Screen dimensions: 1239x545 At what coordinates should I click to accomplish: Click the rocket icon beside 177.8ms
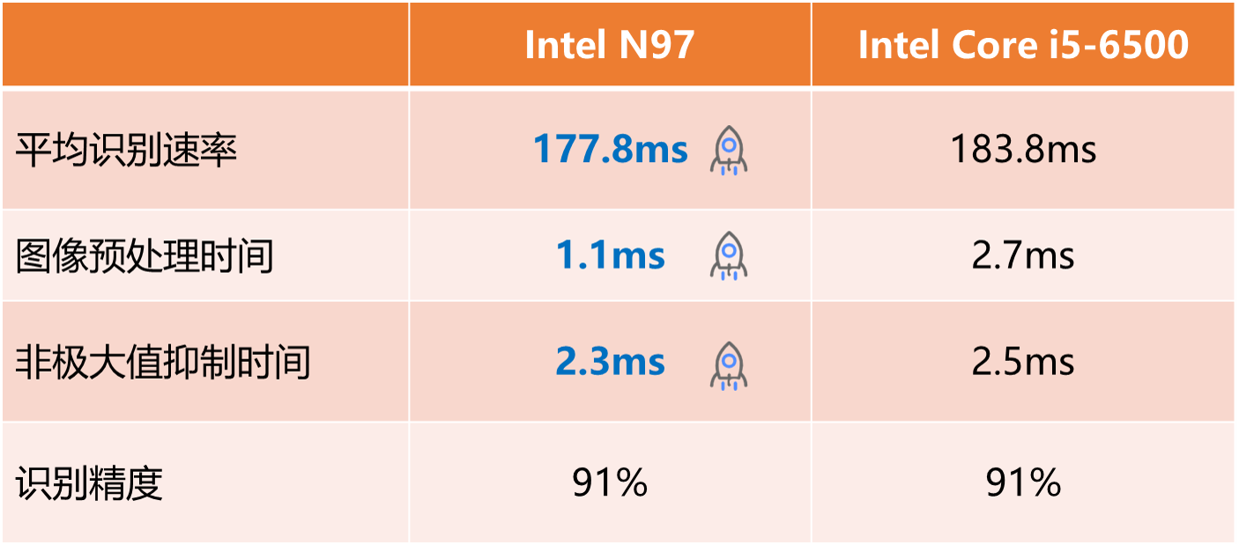[x=728, y=150]
